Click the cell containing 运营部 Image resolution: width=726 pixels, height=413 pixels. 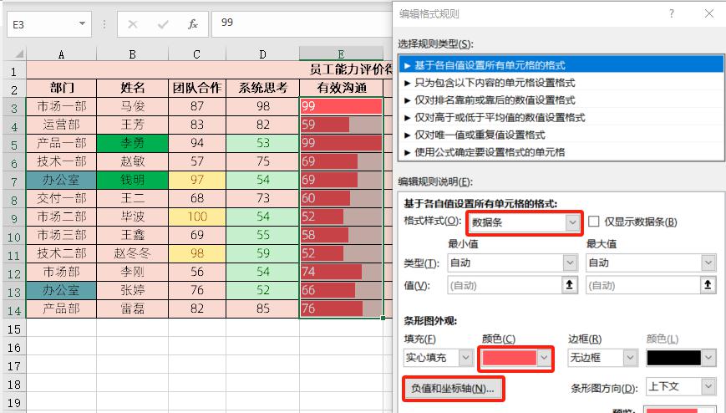[x=62, y=125]
